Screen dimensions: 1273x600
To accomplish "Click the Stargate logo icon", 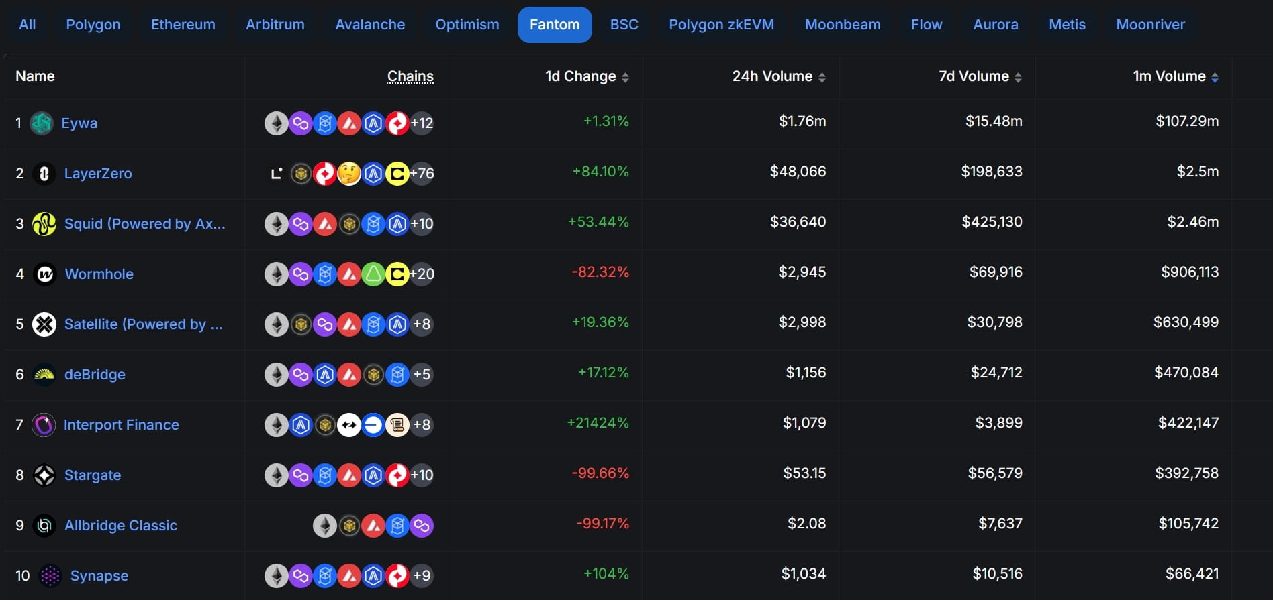I will tap(44, 475).
